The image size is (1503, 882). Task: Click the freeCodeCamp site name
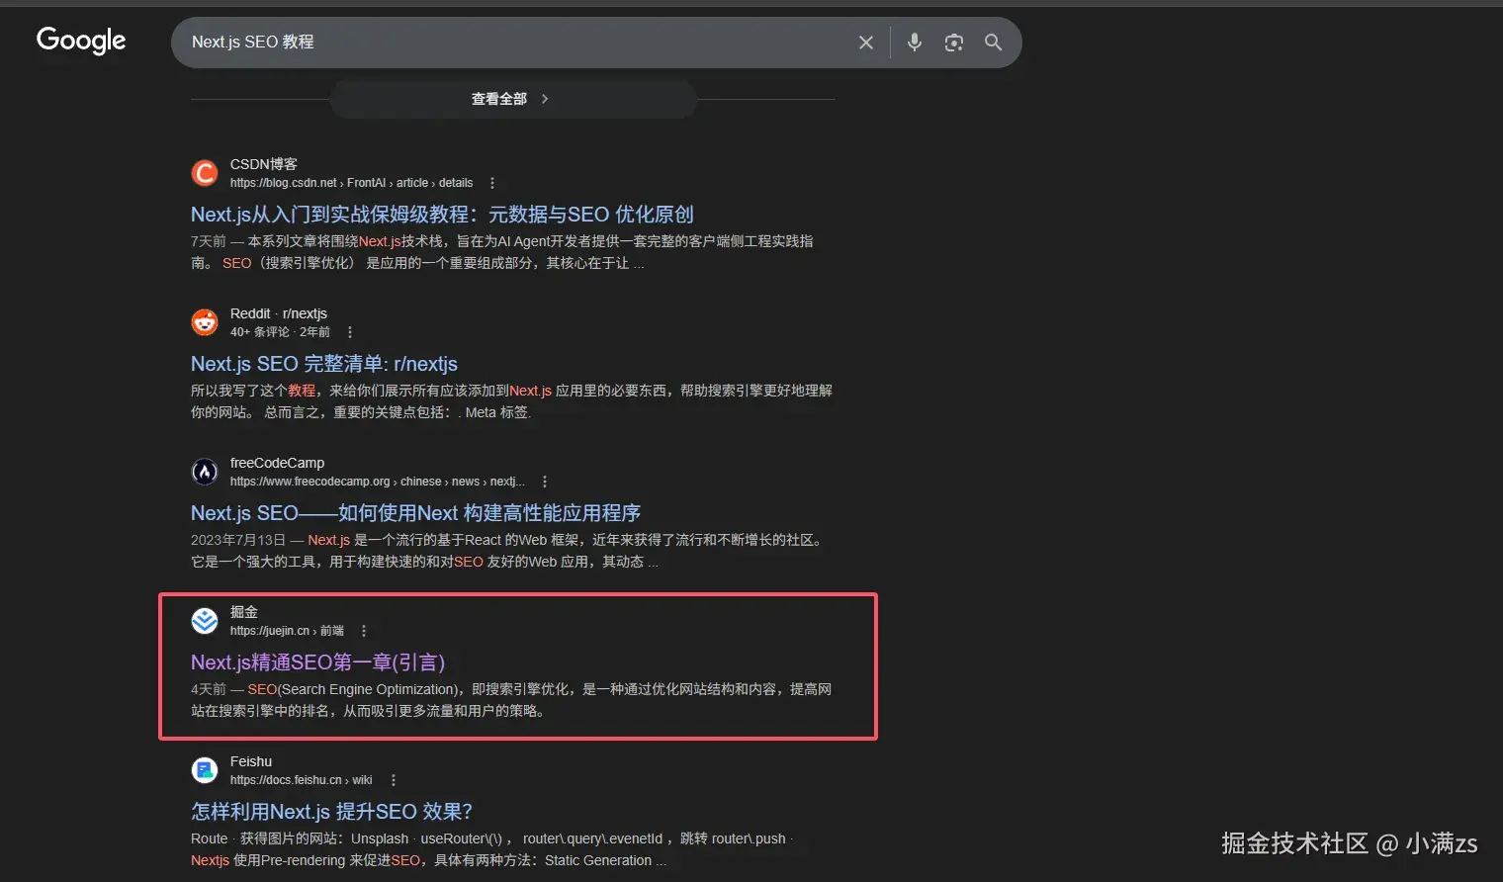point(277,463)
